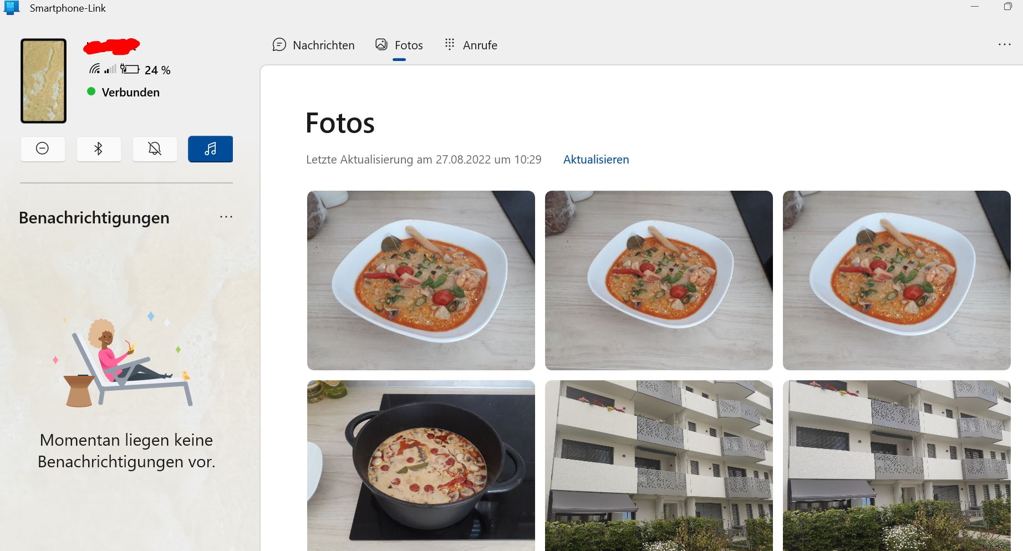Open the rightmost apartment building photo

pos(897,466)
